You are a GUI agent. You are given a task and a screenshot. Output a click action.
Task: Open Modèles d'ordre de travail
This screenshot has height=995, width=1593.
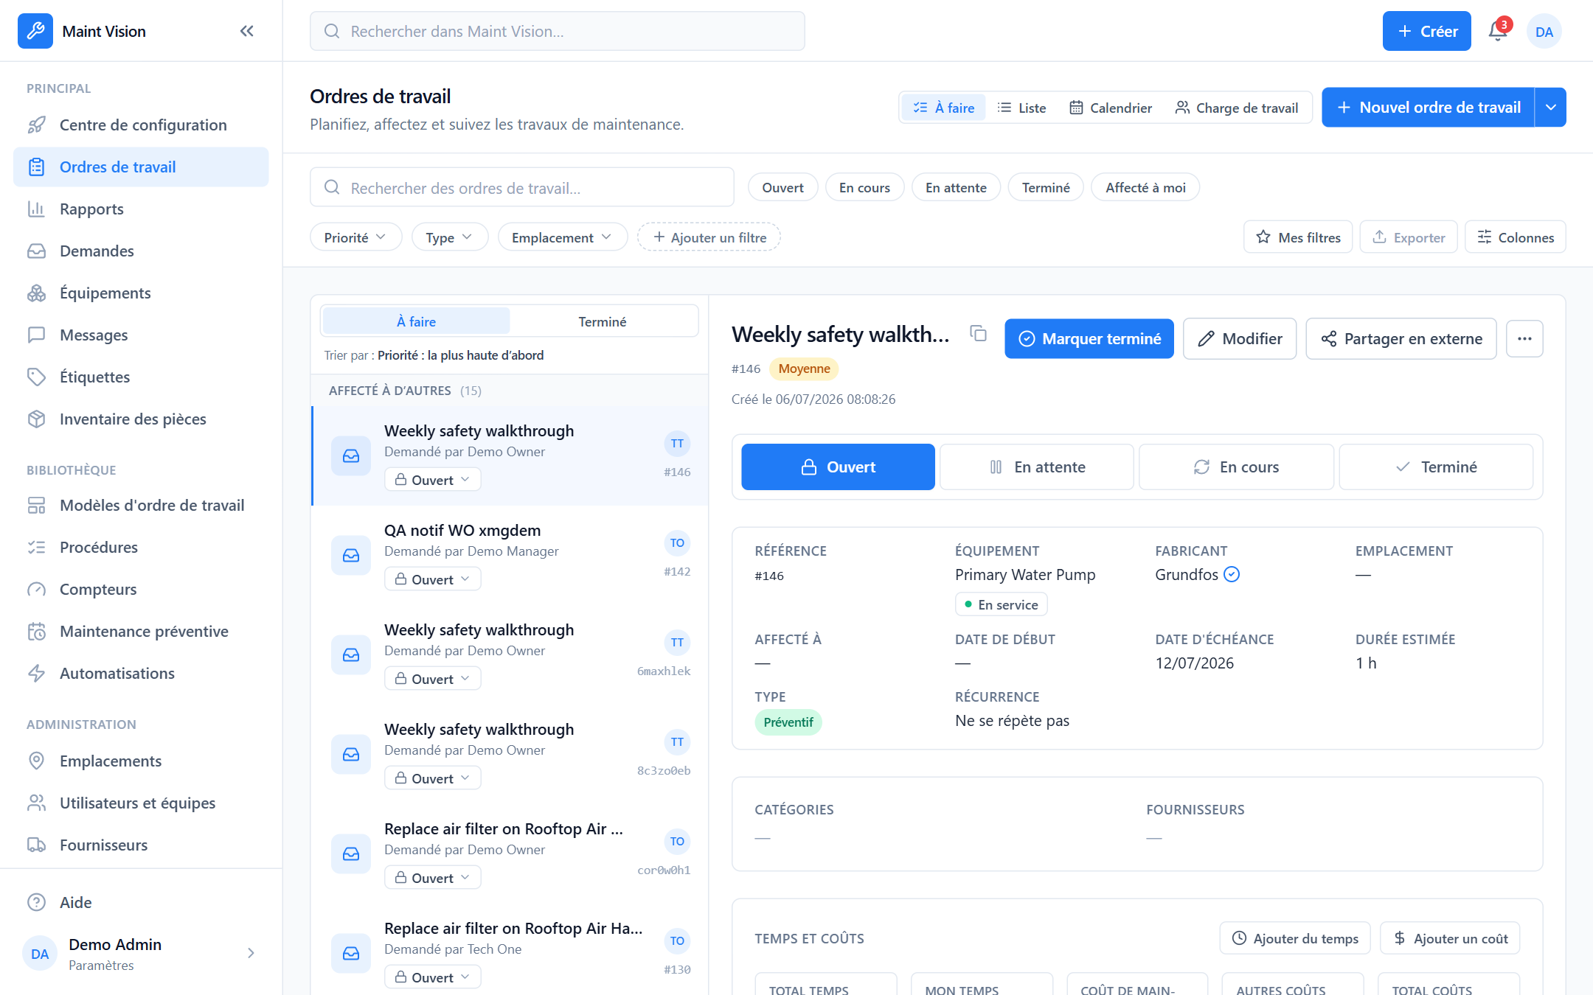141,505
